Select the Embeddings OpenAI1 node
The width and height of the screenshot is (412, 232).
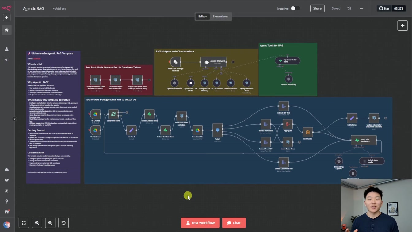point(339,161)
